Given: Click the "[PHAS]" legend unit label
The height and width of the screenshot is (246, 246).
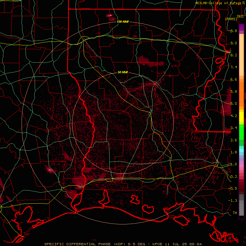Looking at the screenshot, I should tap(231, 19).
